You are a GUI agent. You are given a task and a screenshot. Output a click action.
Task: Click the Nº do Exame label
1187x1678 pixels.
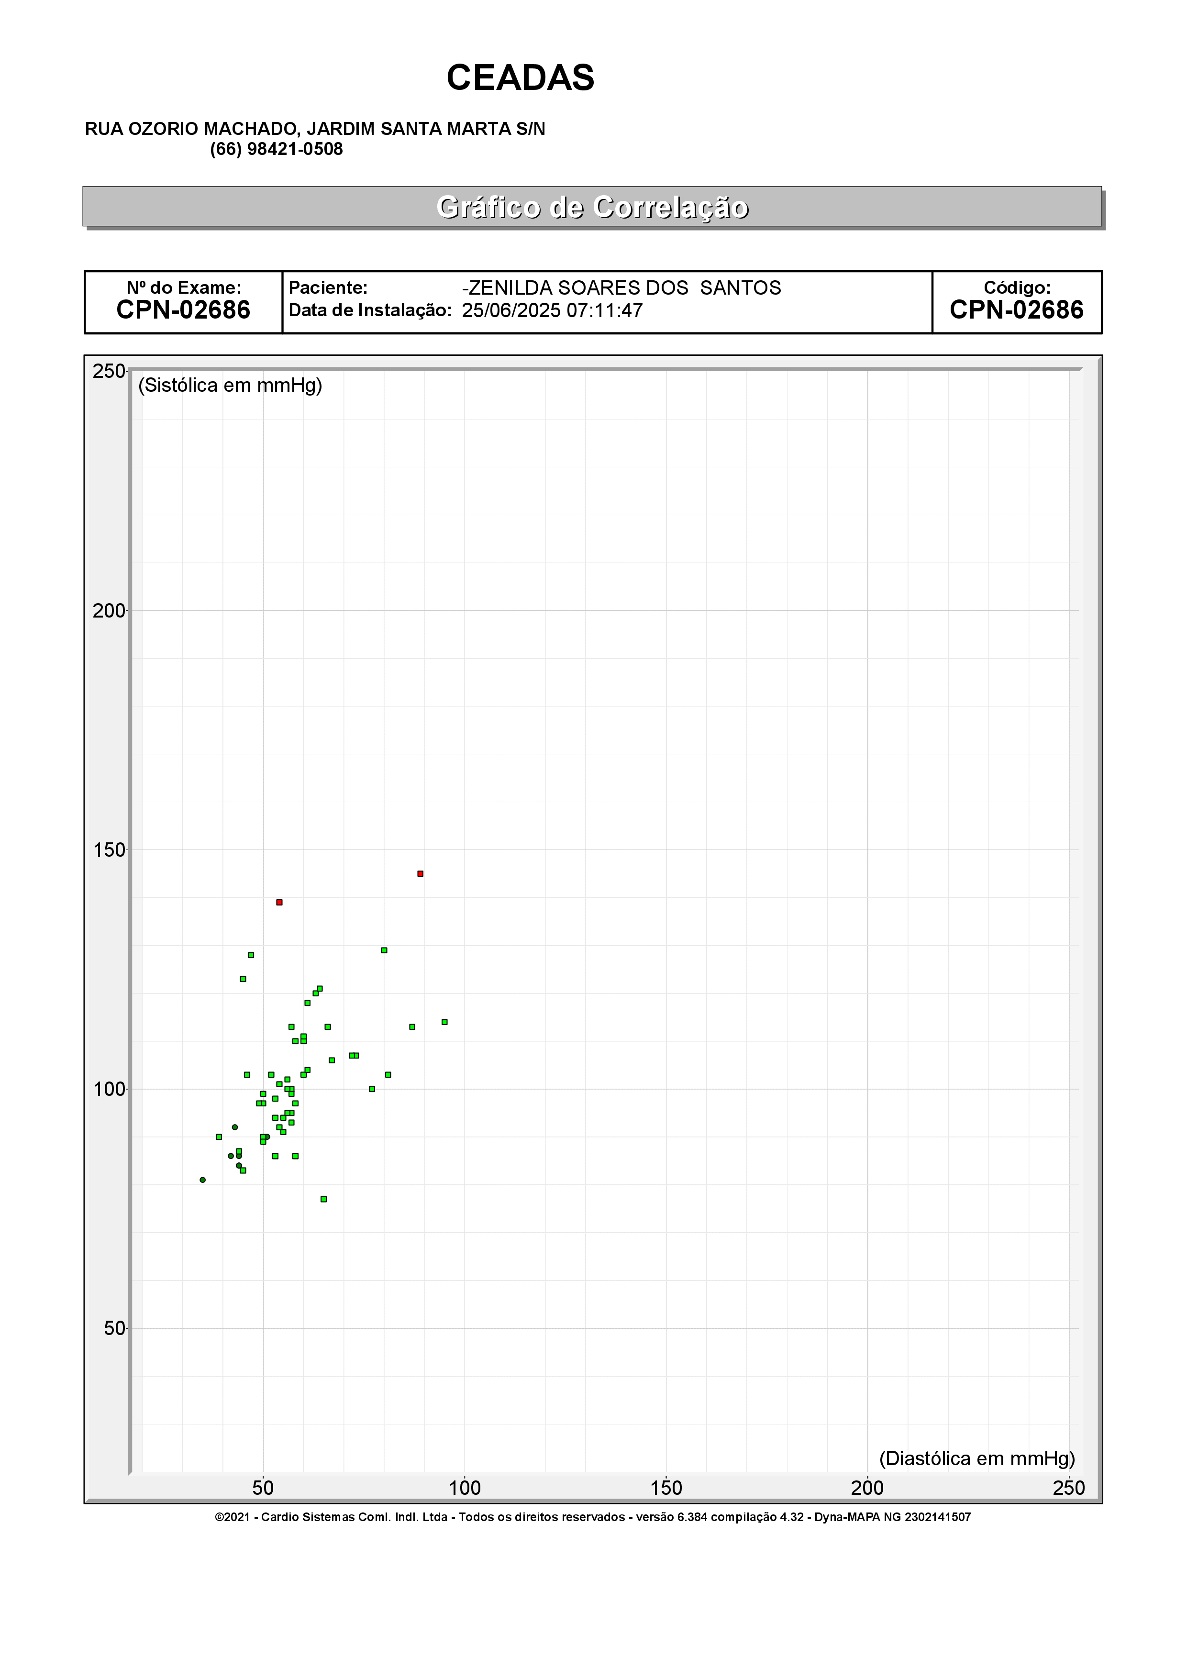pos(183,288)
